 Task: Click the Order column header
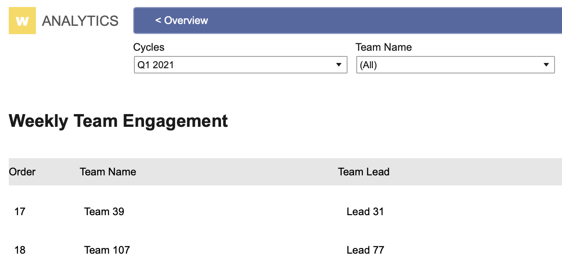tap(22, 172)
